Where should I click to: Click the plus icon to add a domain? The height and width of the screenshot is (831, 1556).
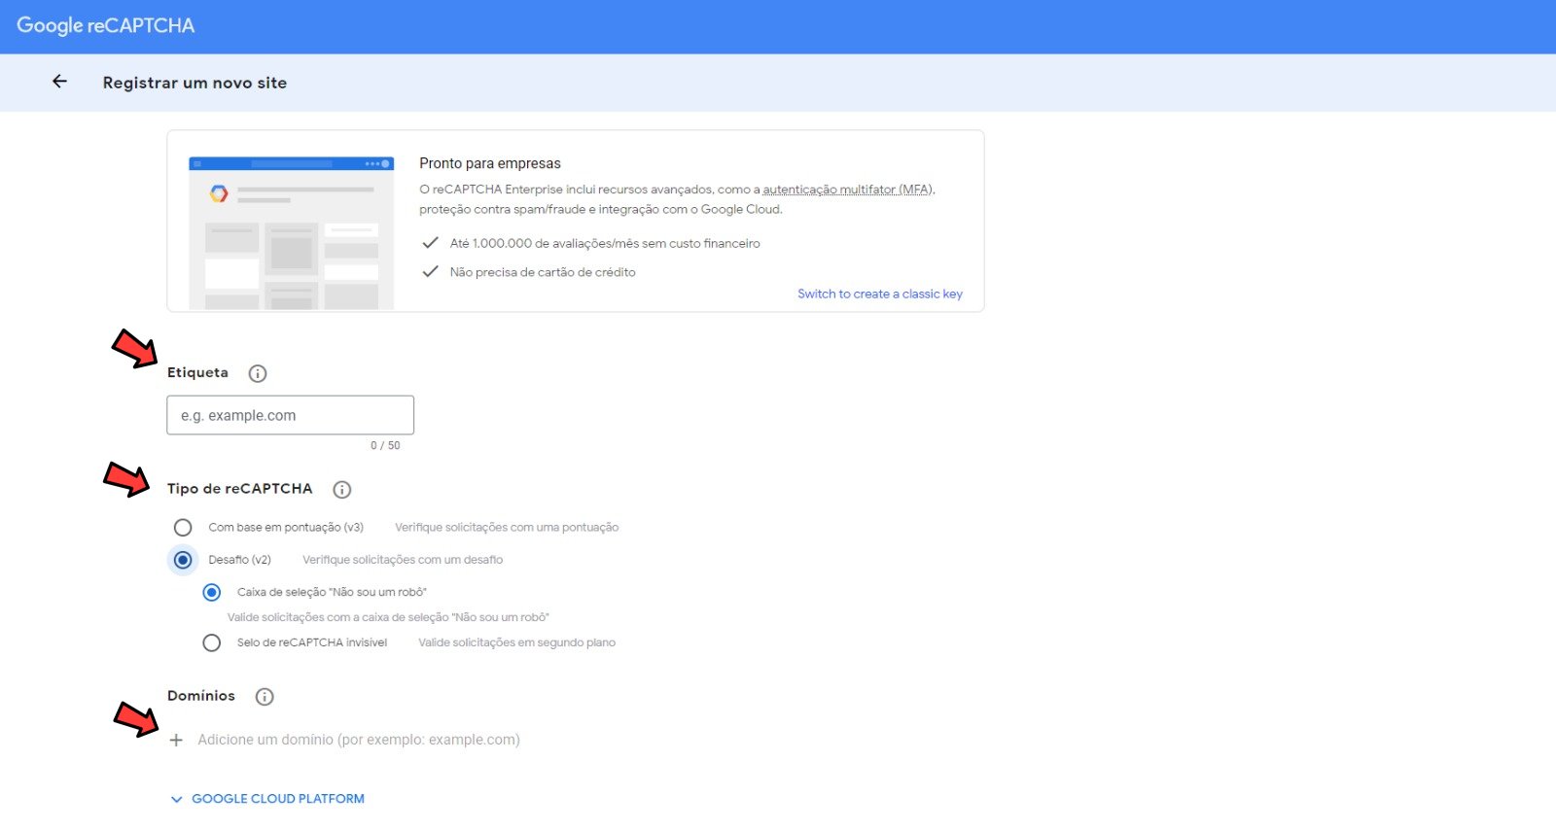coord(176,741)
